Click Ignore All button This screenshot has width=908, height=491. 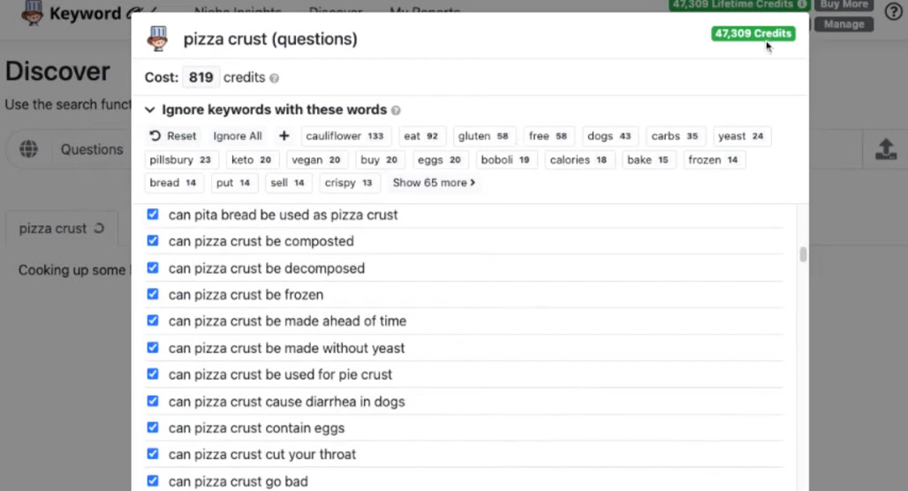[238, 136]
